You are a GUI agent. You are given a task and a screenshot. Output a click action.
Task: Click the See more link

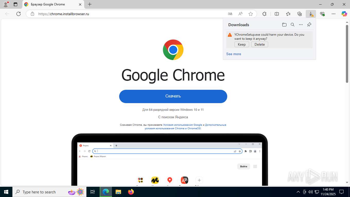coord(234,54)
